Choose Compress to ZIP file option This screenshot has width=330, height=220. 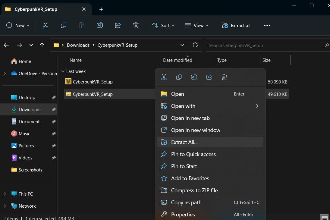194,190
